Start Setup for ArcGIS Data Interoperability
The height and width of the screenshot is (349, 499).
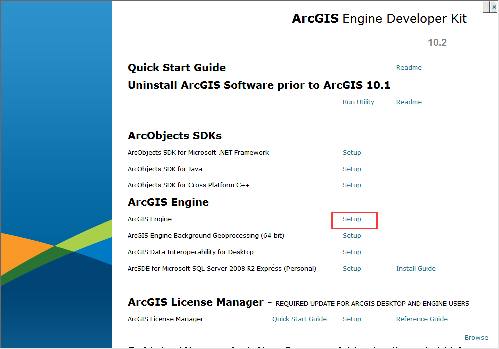click(x=352, y=252)
